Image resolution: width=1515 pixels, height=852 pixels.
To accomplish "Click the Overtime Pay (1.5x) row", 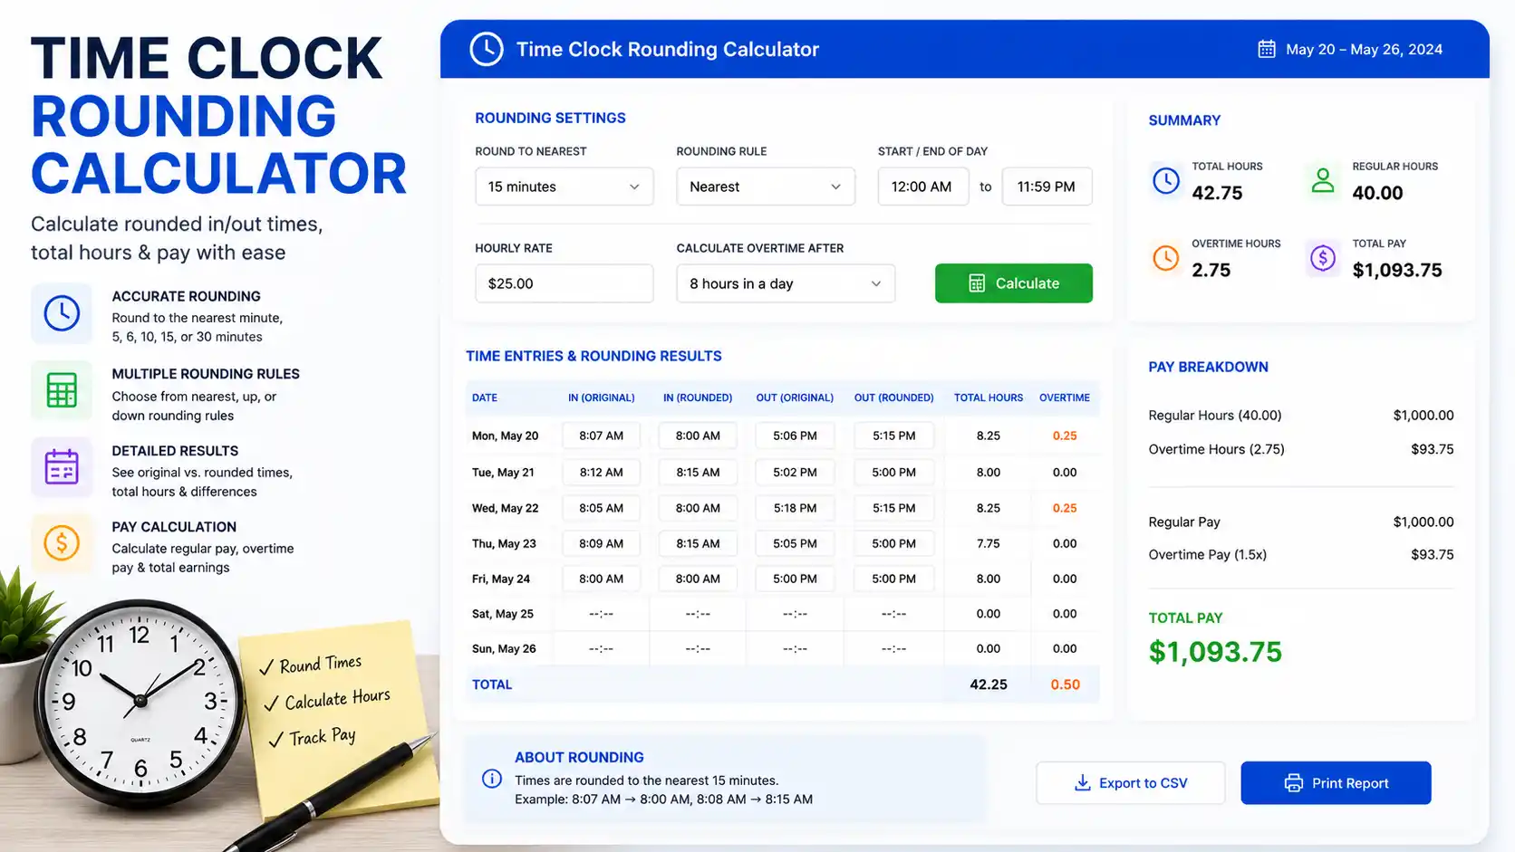I will coord(1301,554).
